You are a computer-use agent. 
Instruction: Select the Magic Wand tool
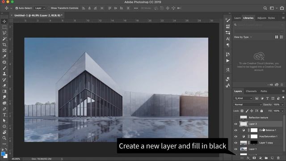pyautogui.click(x=4, y=39)
